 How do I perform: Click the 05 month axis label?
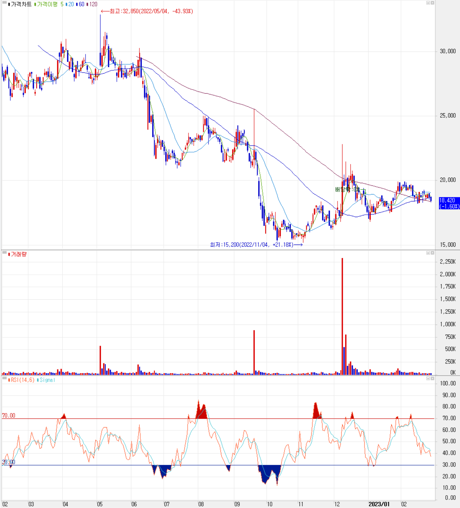tap(100, 504)
